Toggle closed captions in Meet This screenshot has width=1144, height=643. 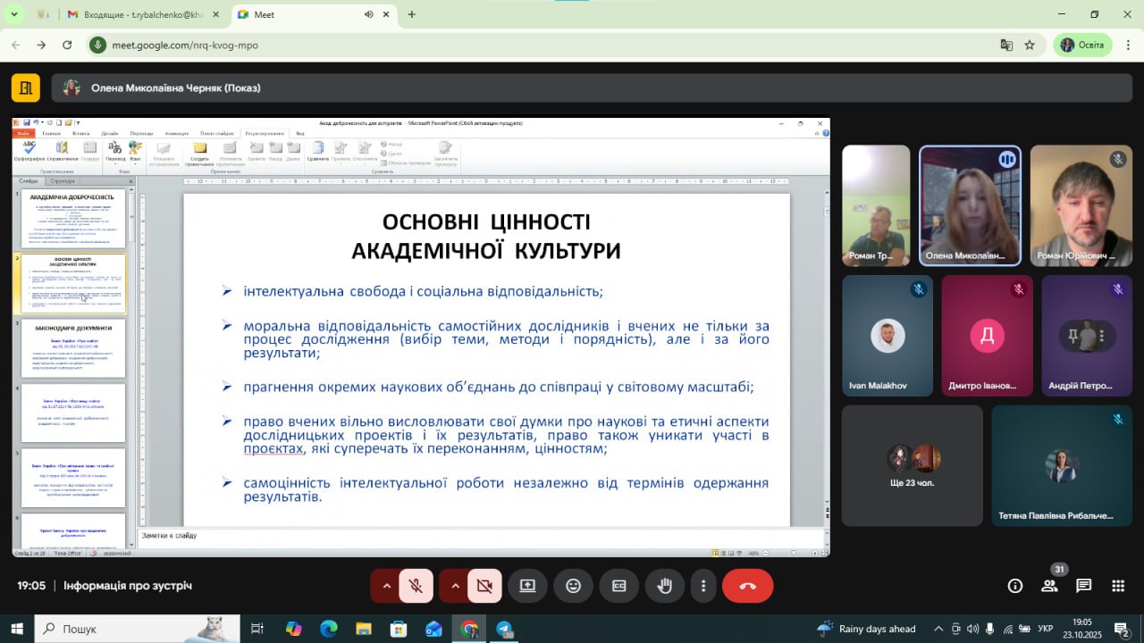point(619,586)
